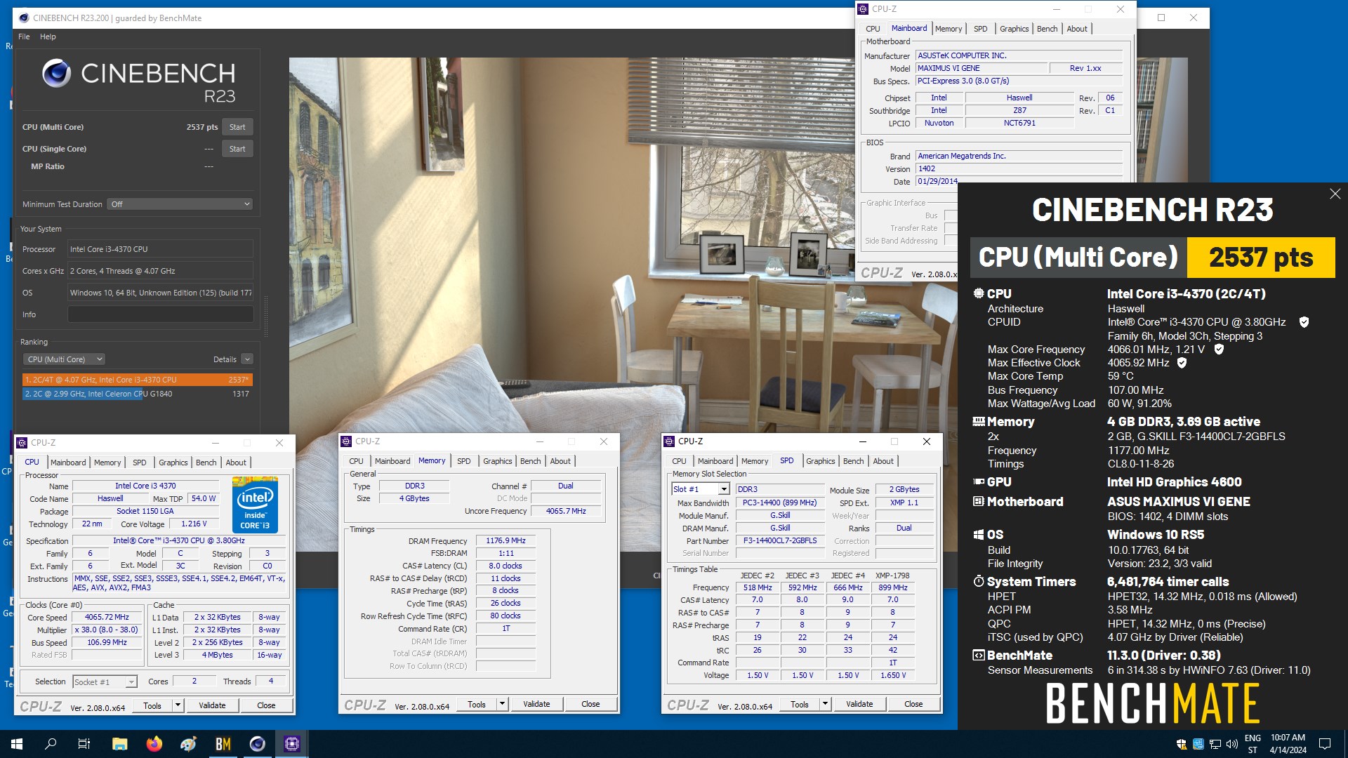Click the CPU-Z Memory window title icon
The width and height of the screenshot is (1348, 758).
(x=346, y=441)
